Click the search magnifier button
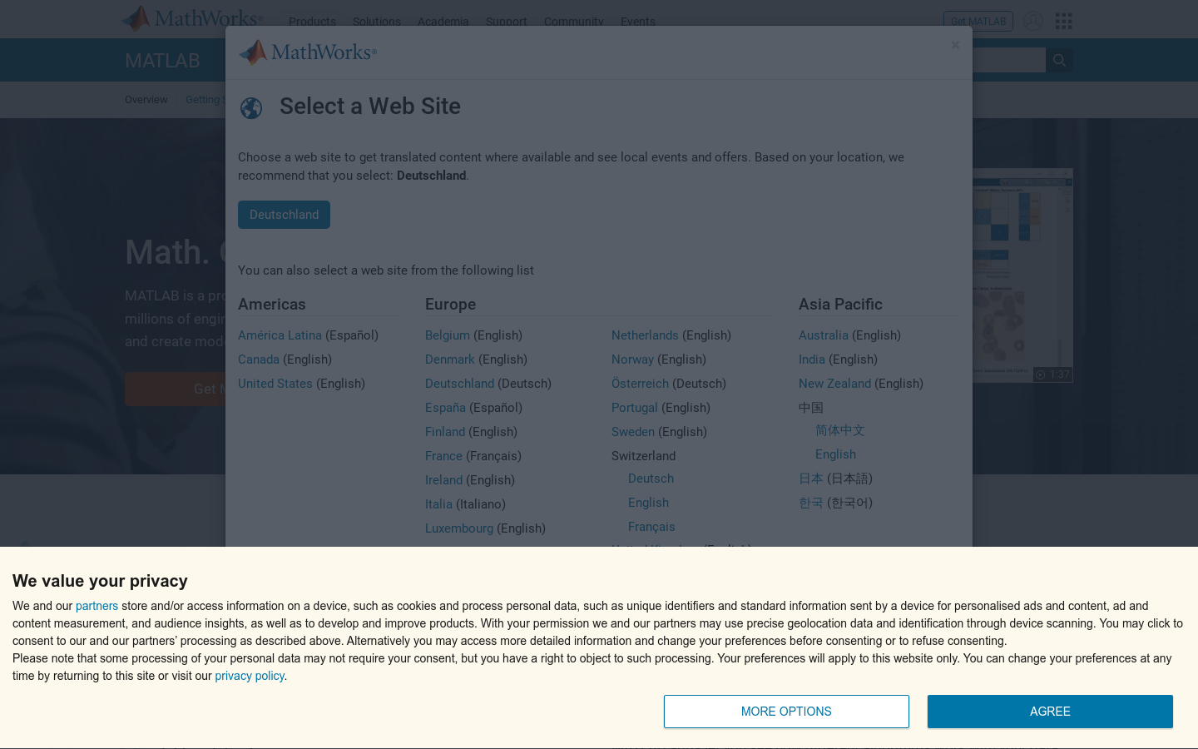Viewport: 1198px width, 749px height. tap(1059, 60)
